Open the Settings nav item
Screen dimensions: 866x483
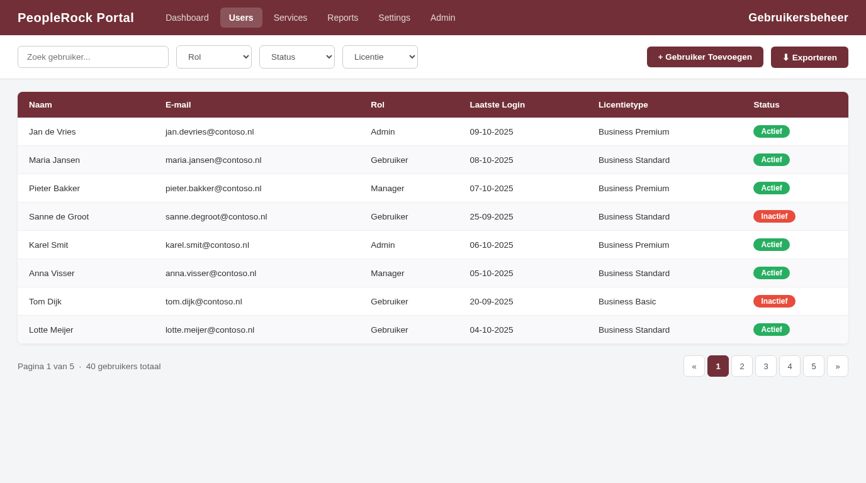click(x=394, y=18)
